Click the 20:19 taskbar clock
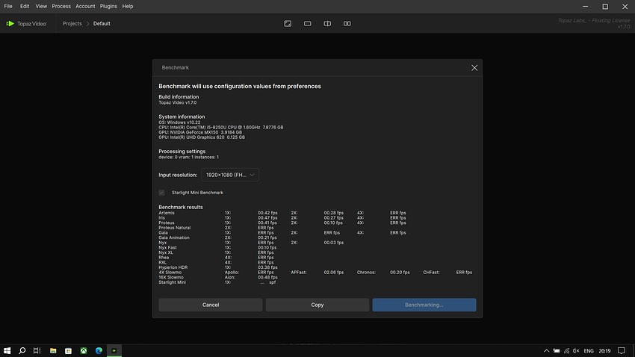This screenshot has width=635, height=357. pyautogui.click(x=604, y=351)
